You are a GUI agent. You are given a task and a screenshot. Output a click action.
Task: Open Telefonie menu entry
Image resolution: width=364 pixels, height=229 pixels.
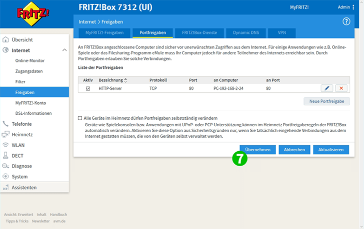22,124
